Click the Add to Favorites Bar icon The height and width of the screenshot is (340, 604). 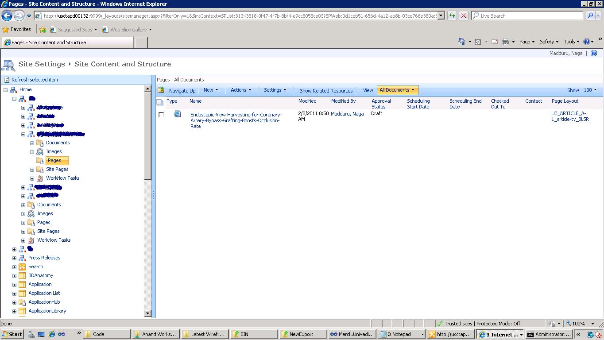(x=43, y=30)
